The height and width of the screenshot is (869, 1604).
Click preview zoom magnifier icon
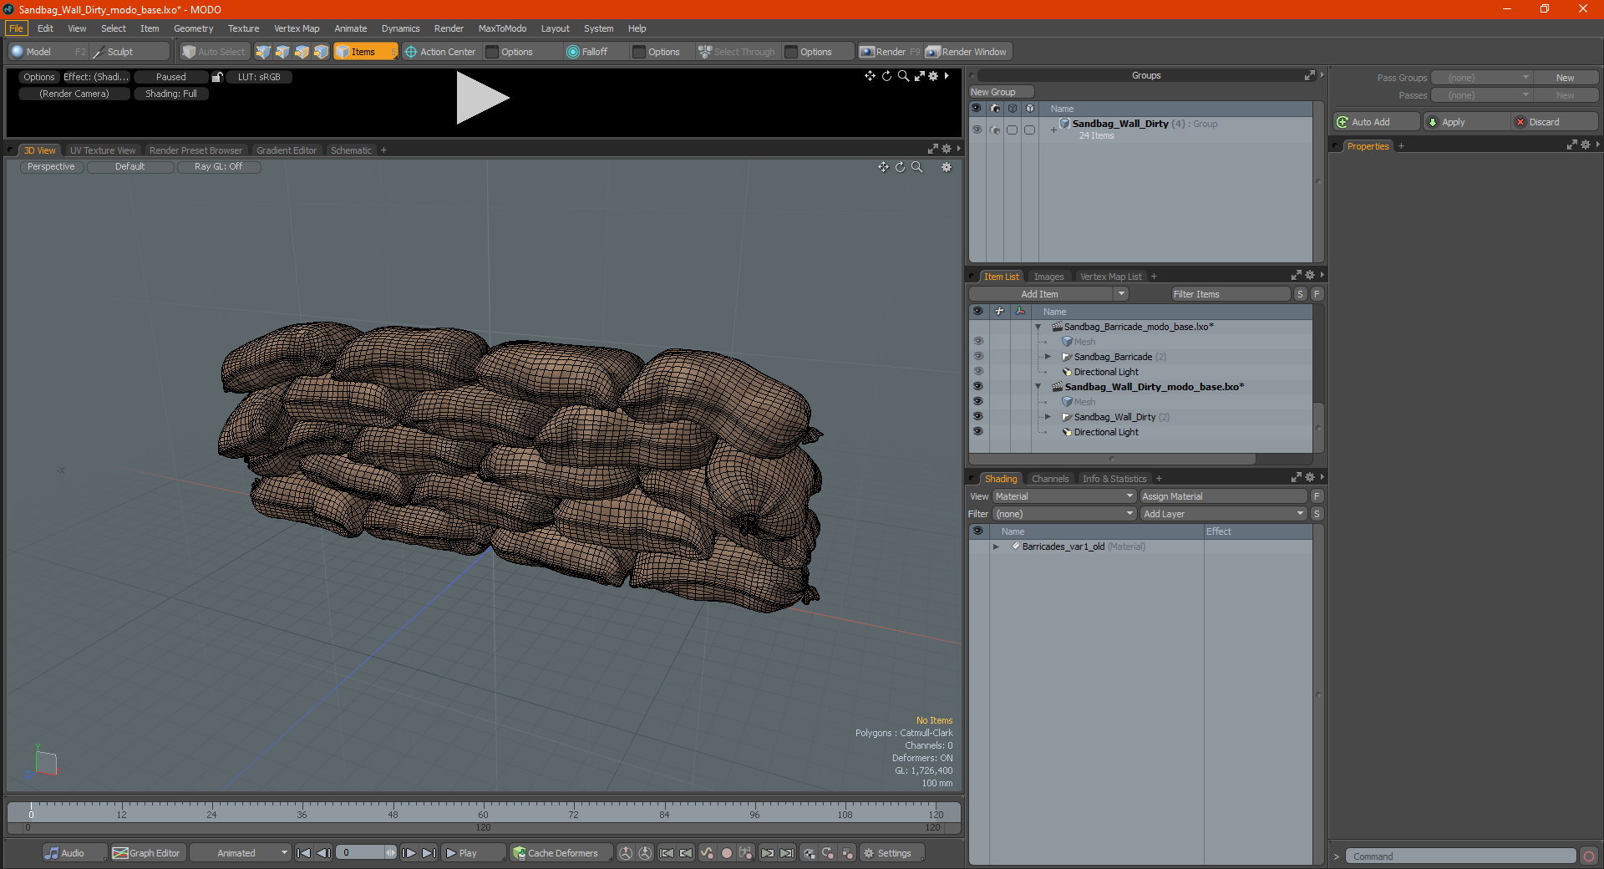pos(903,76)
